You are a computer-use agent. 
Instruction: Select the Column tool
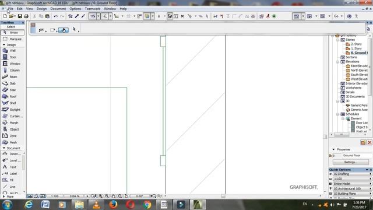point(12,70)
